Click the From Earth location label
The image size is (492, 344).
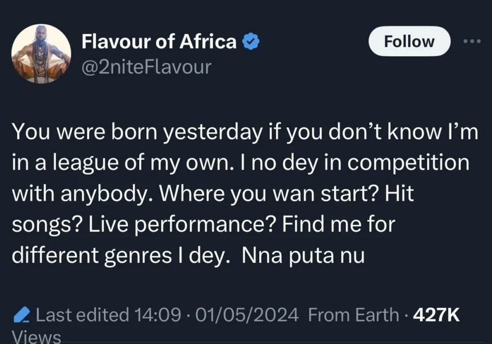tap(353, 315)
